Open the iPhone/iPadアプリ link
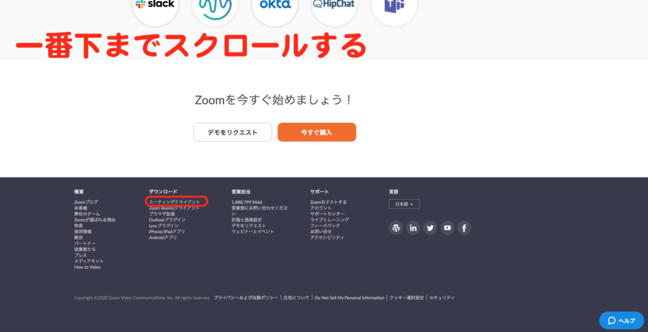The height and width of the screenshot is (332, 648). click(167, 232)
